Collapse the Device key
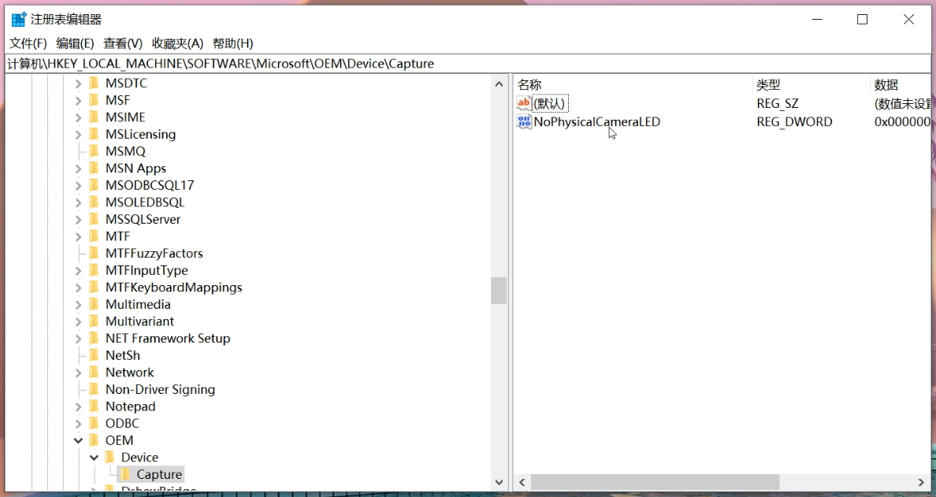Screen dimensions: 936x497 click(x=94, y=458)
